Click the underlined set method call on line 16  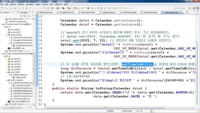pyautogui.click(x=76, y=40)
